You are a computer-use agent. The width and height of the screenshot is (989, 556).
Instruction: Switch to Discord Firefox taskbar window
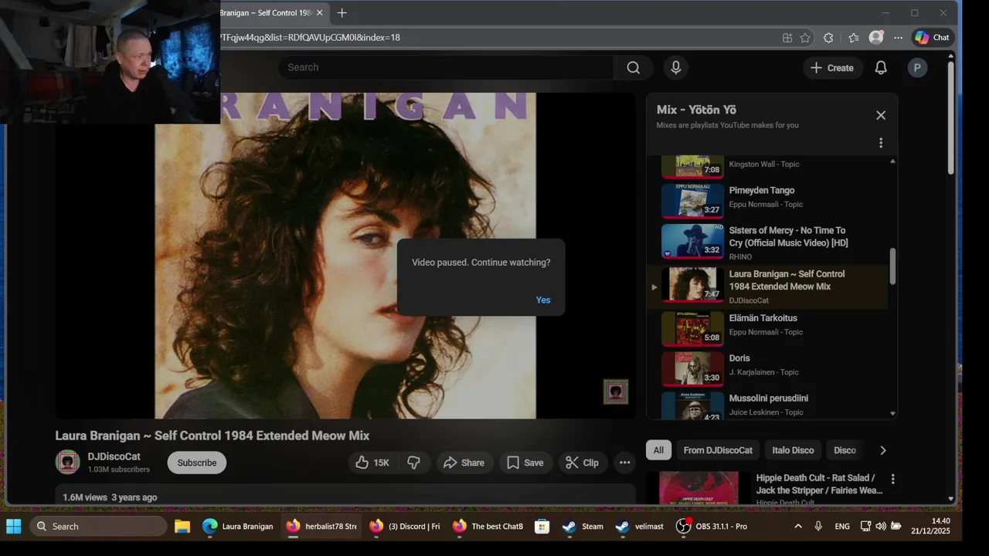[x=405, y=526]
